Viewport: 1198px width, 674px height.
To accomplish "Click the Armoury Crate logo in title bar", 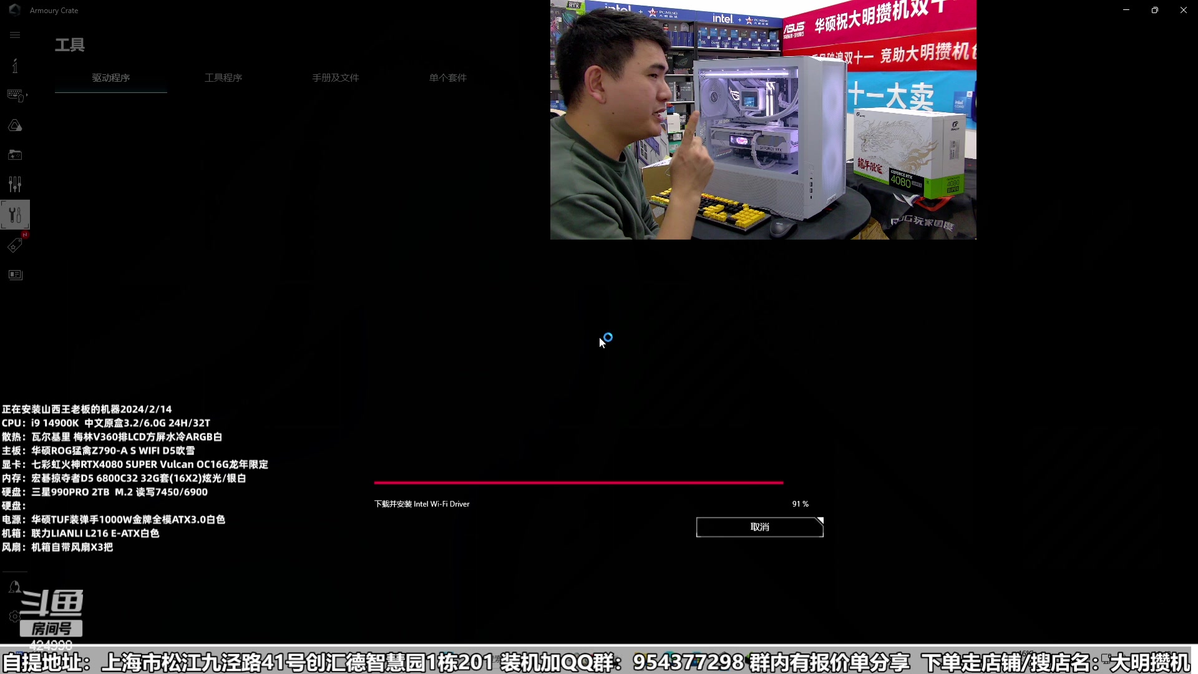I will click(x=14, y=10).
